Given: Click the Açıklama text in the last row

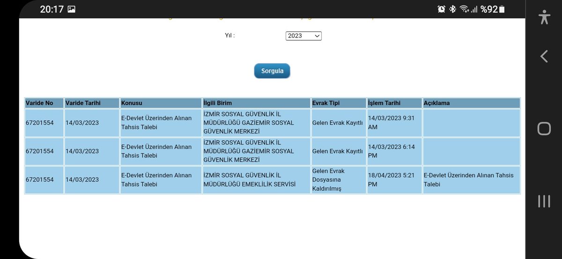Looking at the screenshot, I should (x=468, y=180).
